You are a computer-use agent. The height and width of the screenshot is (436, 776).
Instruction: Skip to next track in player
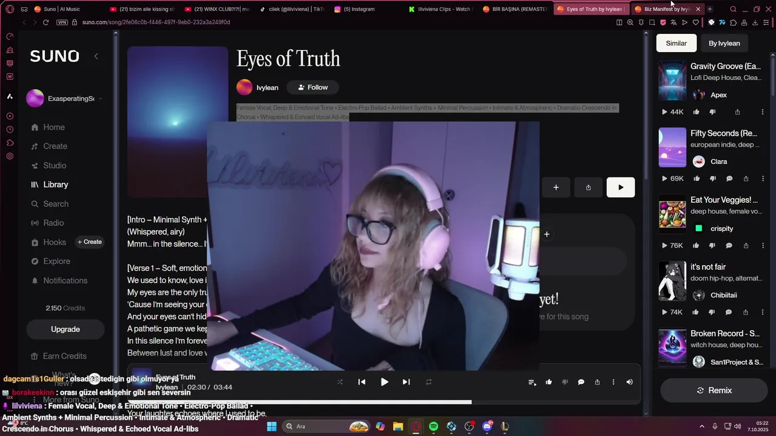406,382
